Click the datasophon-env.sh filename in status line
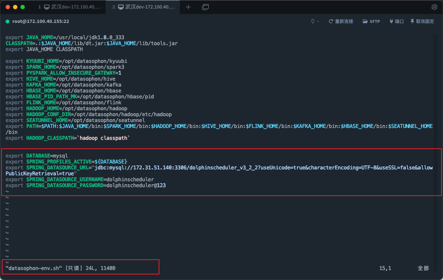 coord(33,268)
